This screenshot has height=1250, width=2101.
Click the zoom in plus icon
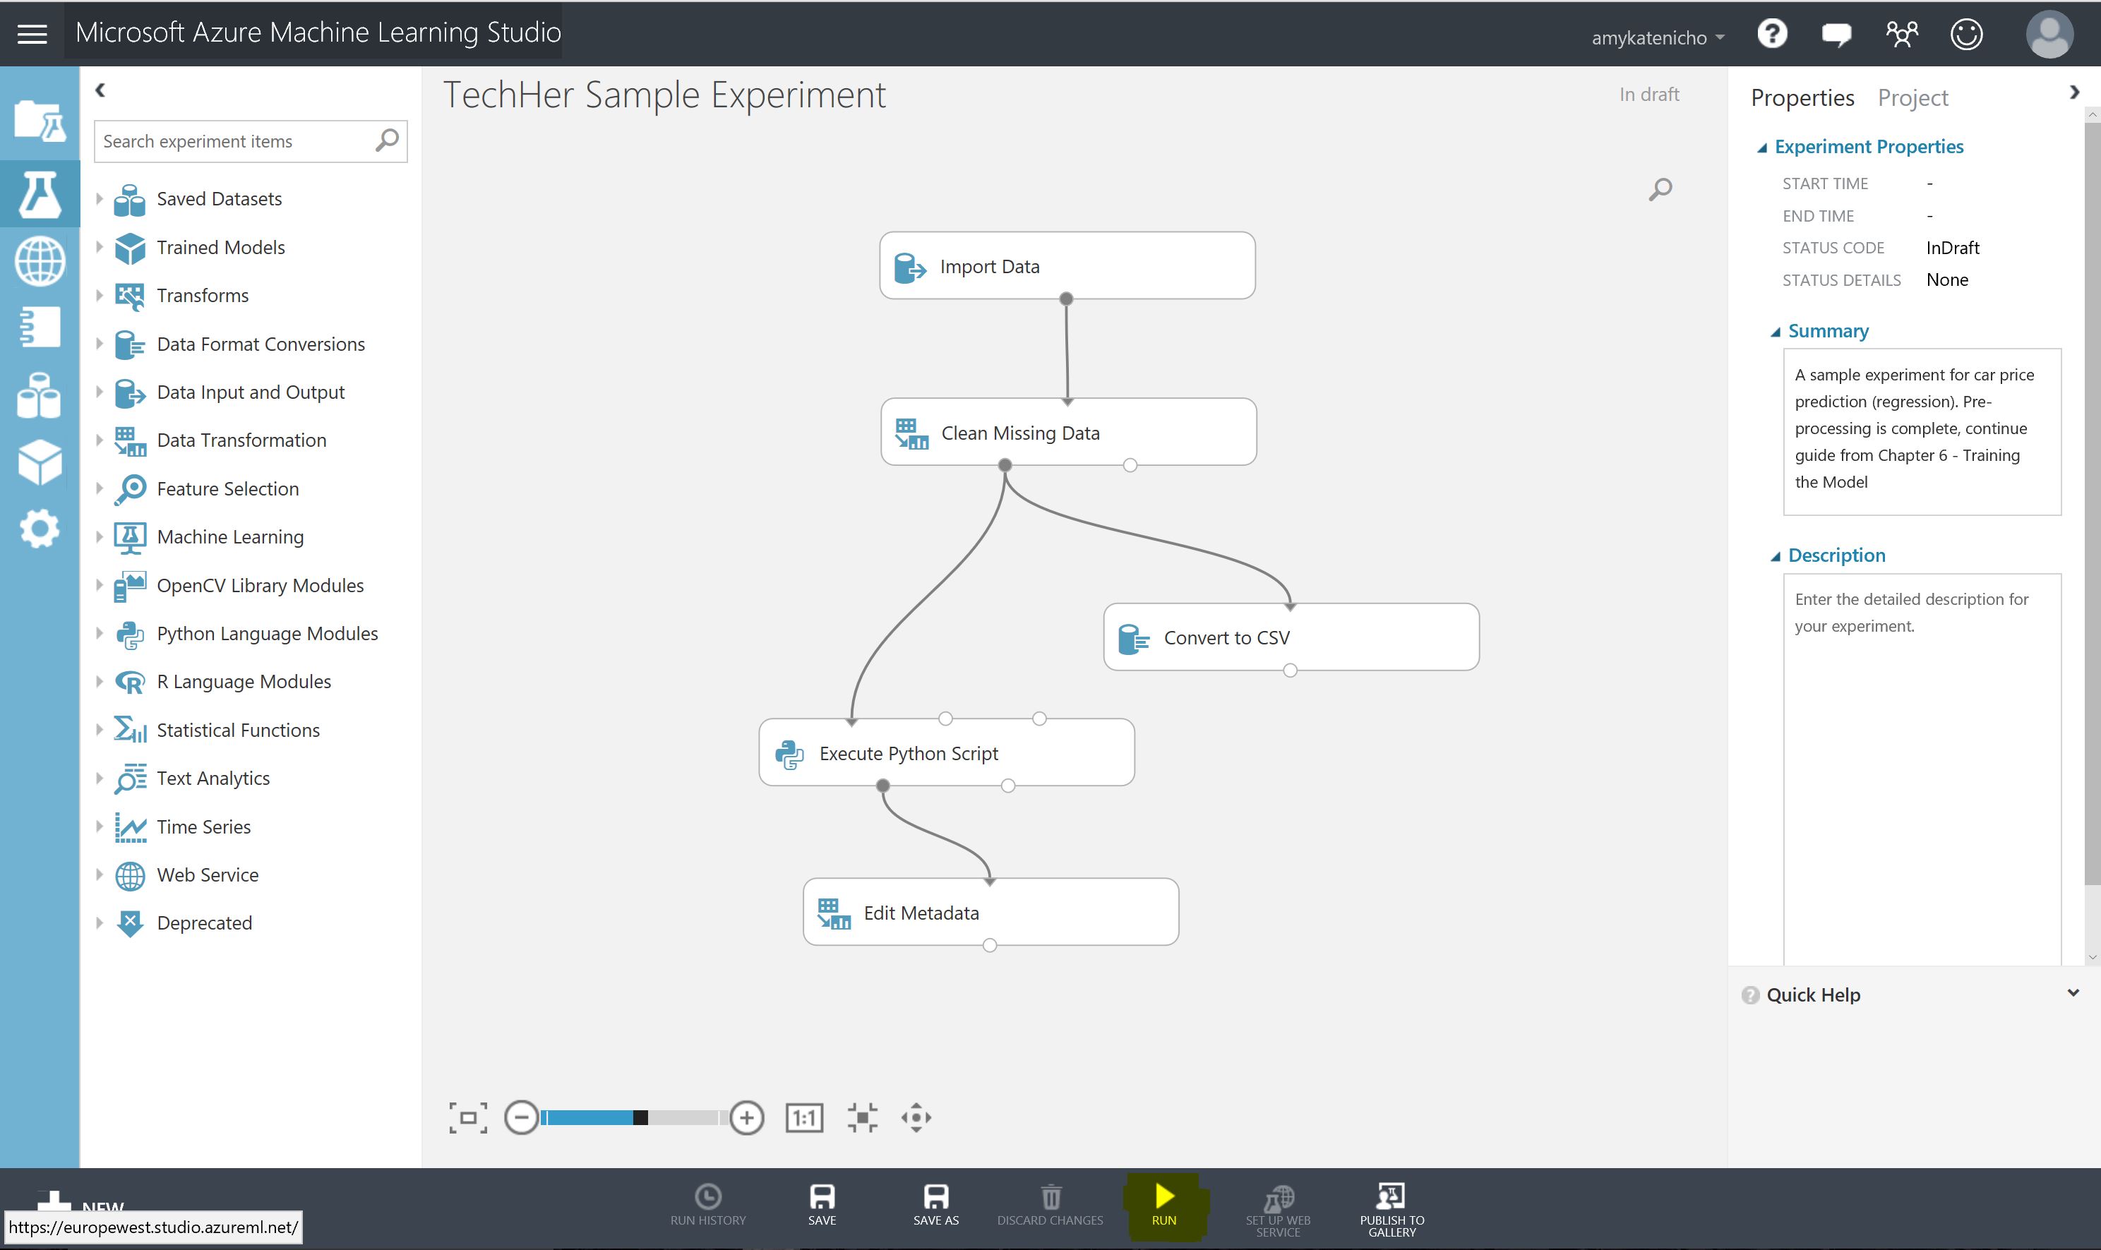coord(746,1118)
